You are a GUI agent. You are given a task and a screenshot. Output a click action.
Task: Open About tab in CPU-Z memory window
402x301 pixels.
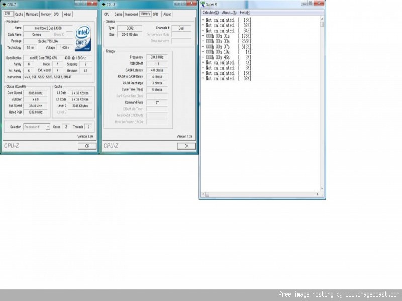pyautogui.click(x=167, y=14)
